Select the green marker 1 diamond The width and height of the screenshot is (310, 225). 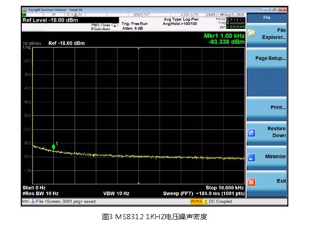click(53, 147)
